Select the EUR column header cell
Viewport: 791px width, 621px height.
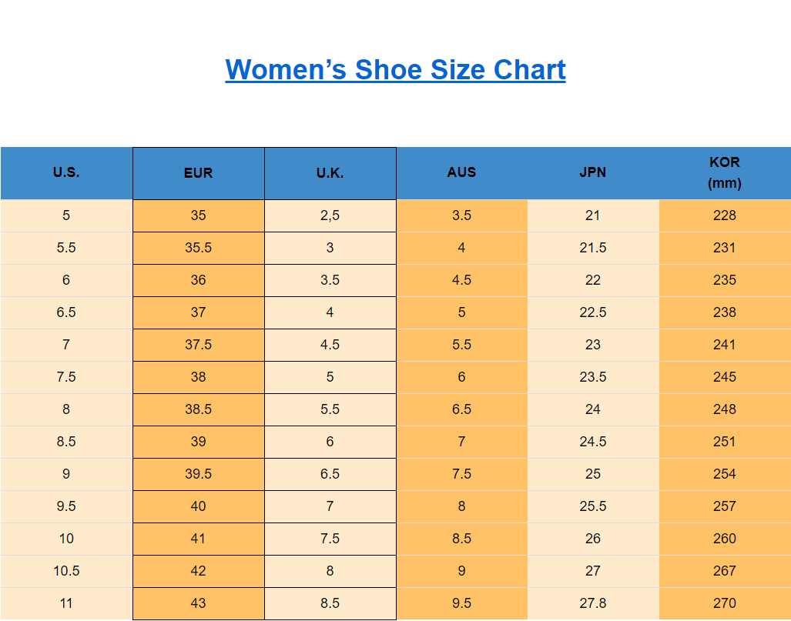pos(198,173)
